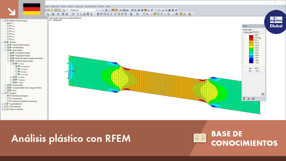
Task: Select the φY rotation radio button
Action: pos(8,37)
